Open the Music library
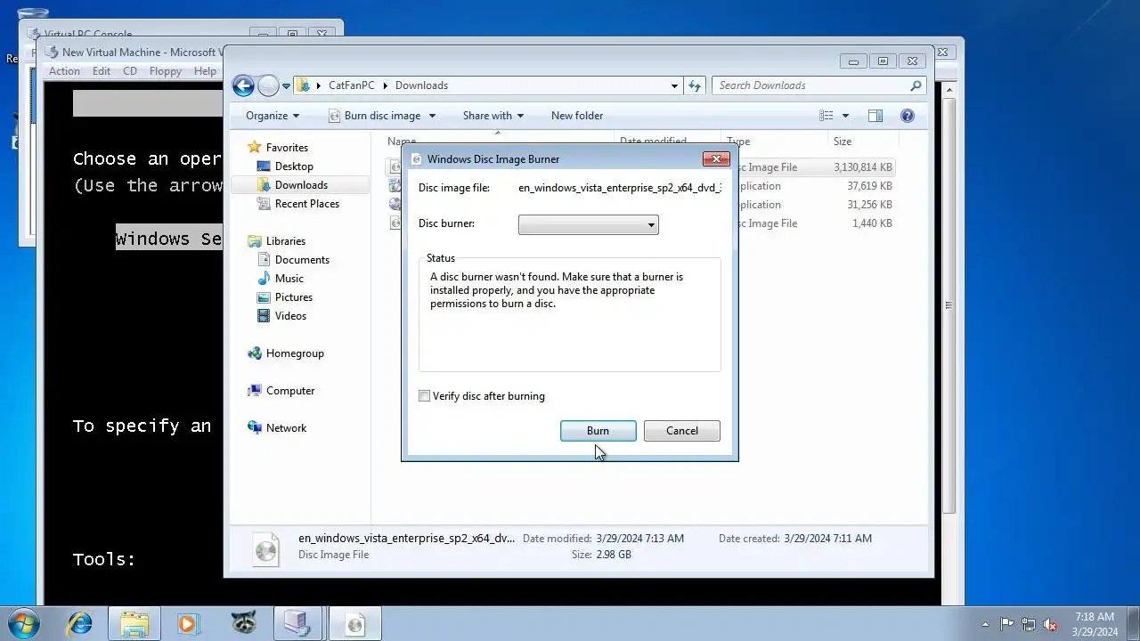This screenshot has width=1140, height=641. click(289, 279)
